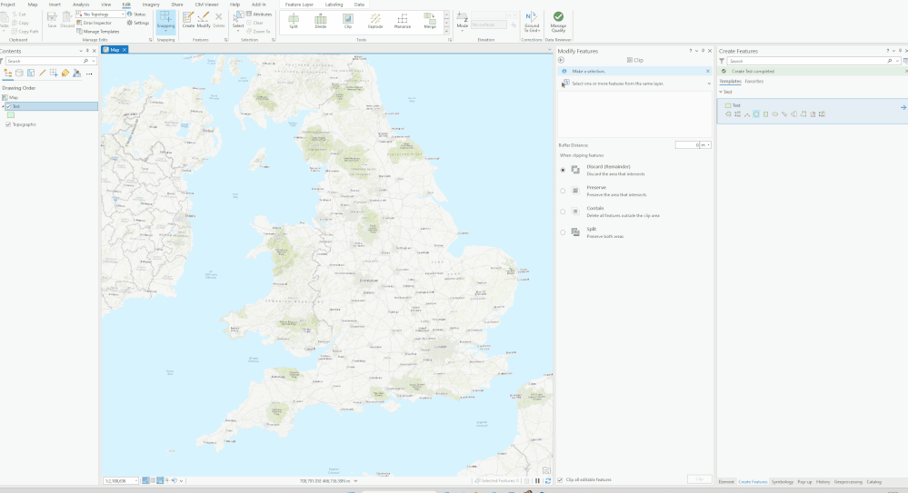Expand the select features instructions chevron
The width and height of the screenshot is (908, 493).
pos(709,84)
